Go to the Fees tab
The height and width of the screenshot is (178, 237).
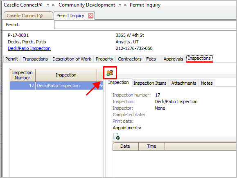tap(151, 59)
